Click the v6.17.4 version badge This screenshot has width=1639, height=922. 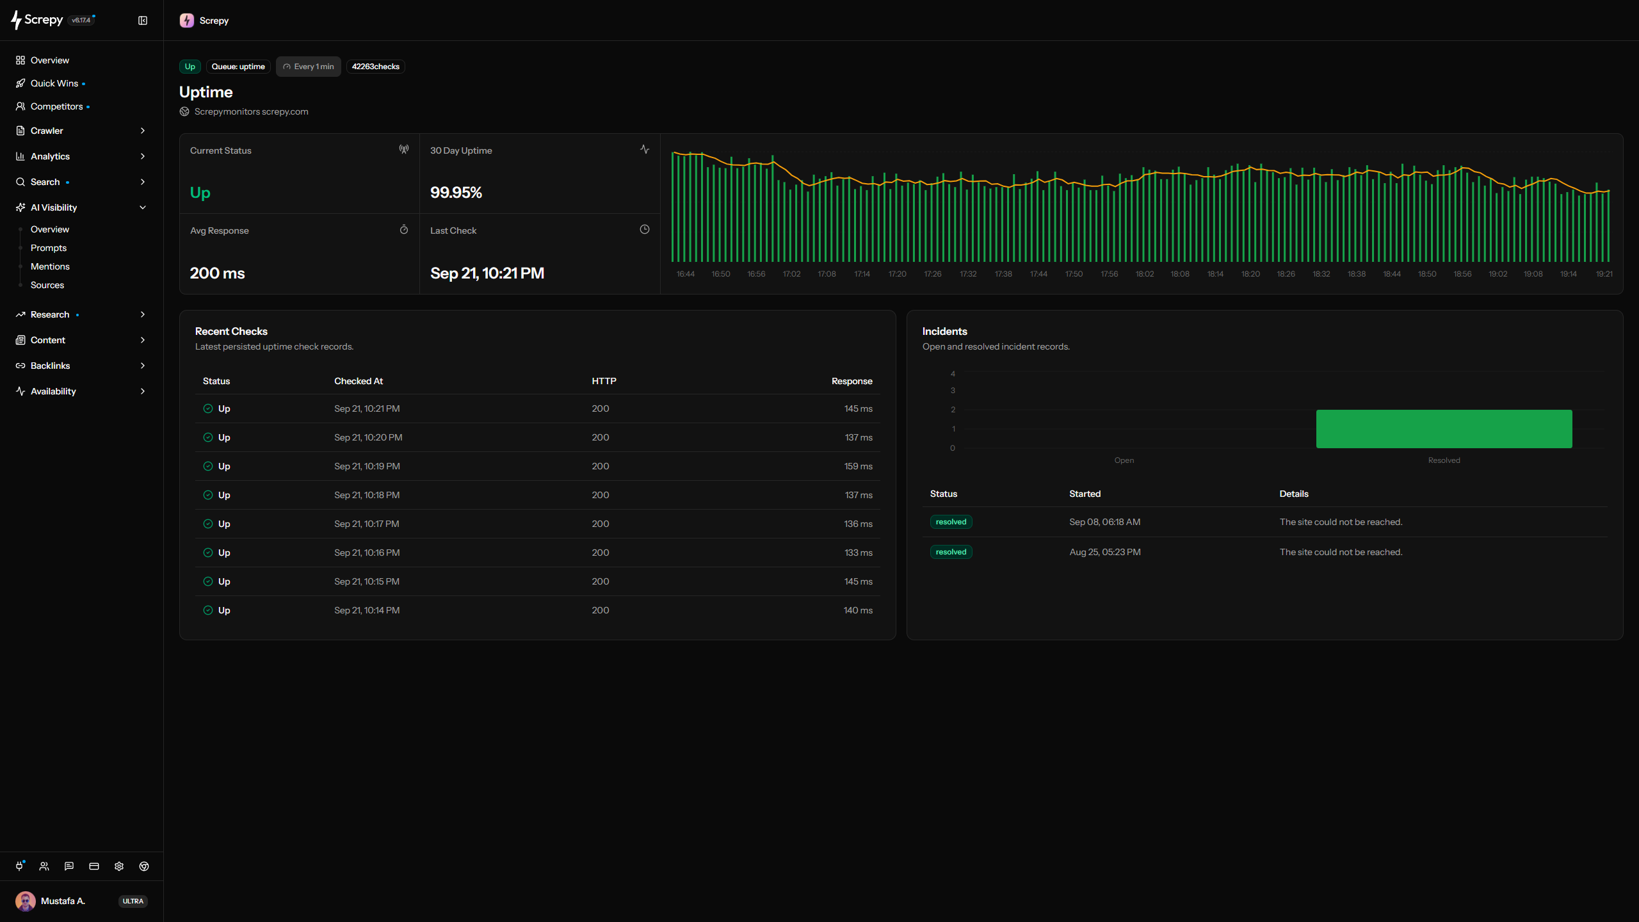click(x=81, y=20)
